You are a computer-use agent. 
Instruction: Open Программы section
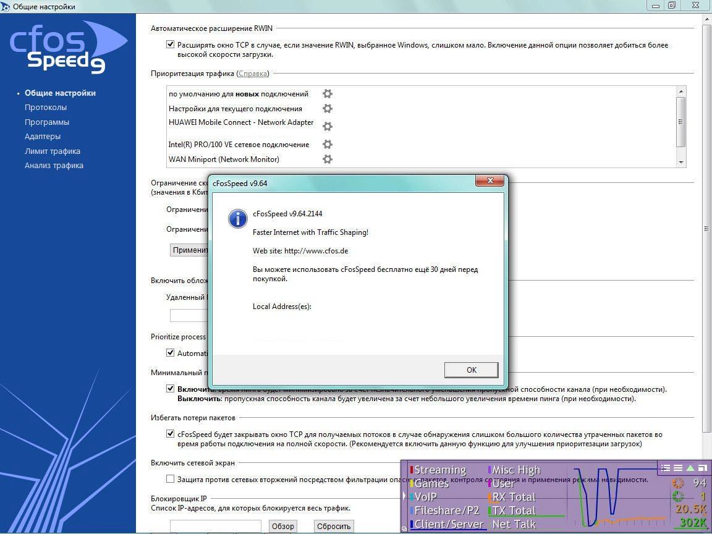coord(47,122)
